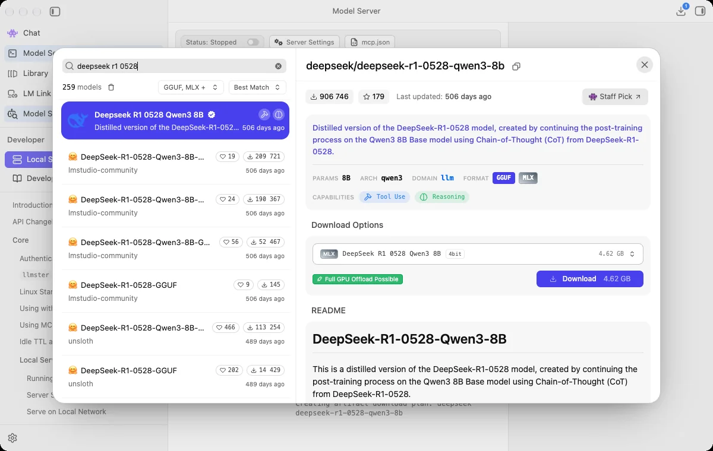Viewport: 713px width, 451px height.
Task: Open Serve on Local Network docs item
Action: pyautogui.click(x=67, y=412)
